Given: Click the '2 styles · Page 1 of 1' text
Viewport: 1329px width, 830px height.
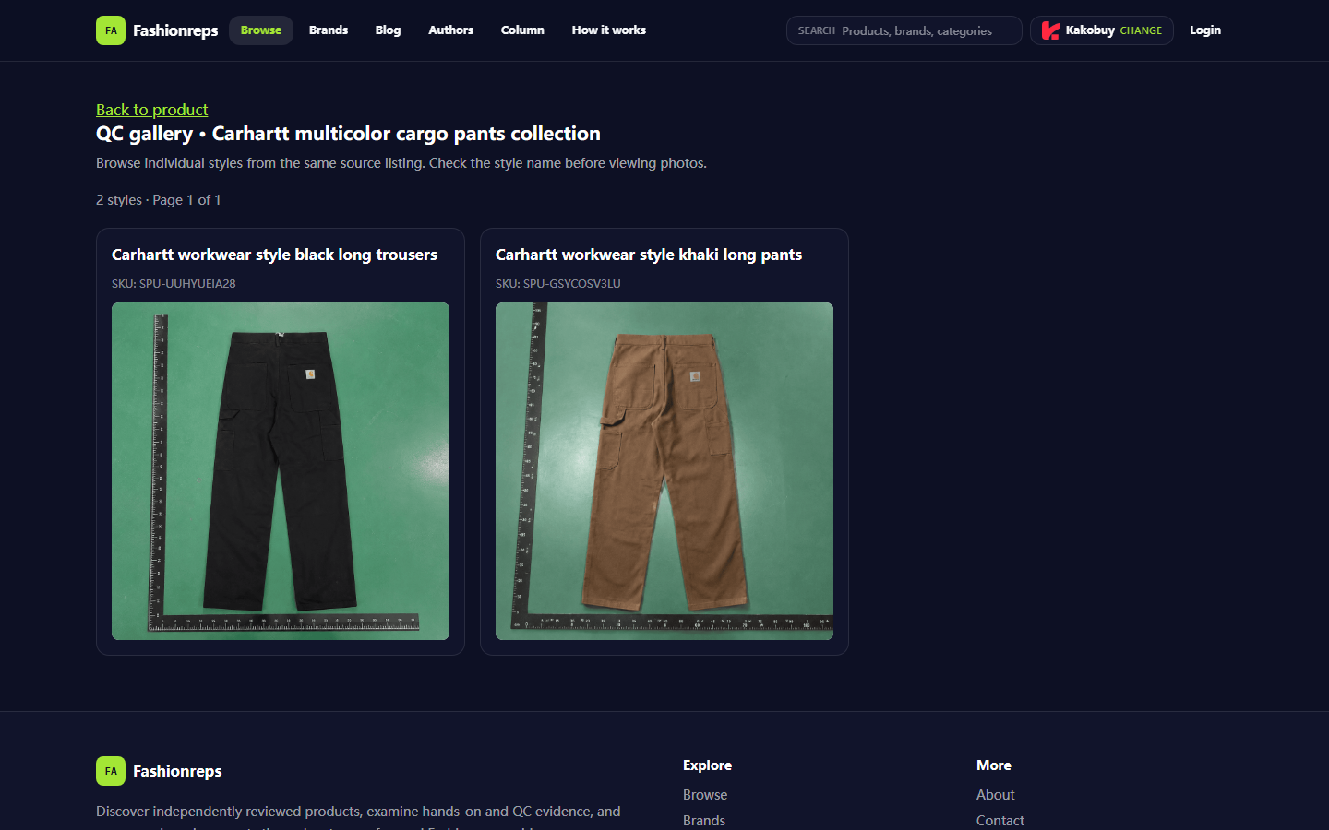Looking at the screenshot, I should coord(159,200).
